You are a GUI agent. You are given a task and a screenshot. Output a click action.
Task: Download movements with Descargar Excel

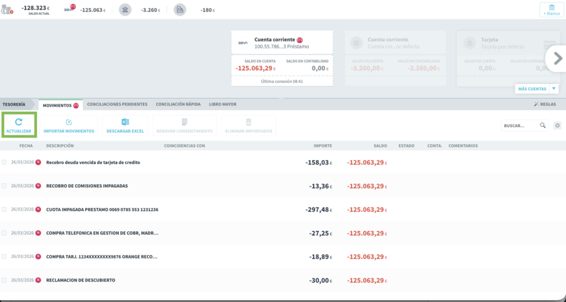point(125,122)
